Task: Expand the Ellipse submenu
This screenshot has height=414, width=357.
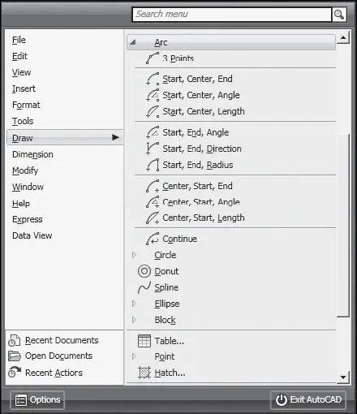Action: (134, 304)
